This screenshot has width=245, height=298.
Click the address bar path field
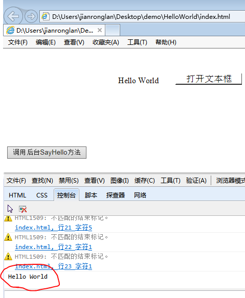point(141,17)
